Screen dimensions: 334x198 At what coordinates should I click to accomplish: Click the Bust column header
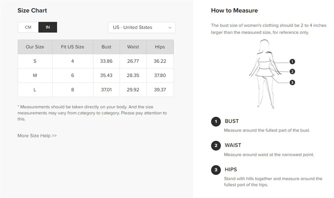pyautogui.click(x=106, y=47)
